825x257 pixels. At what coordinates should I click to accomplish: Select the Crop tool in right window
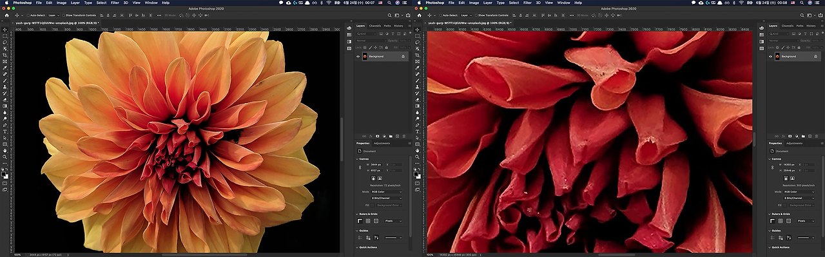point(417,55)
